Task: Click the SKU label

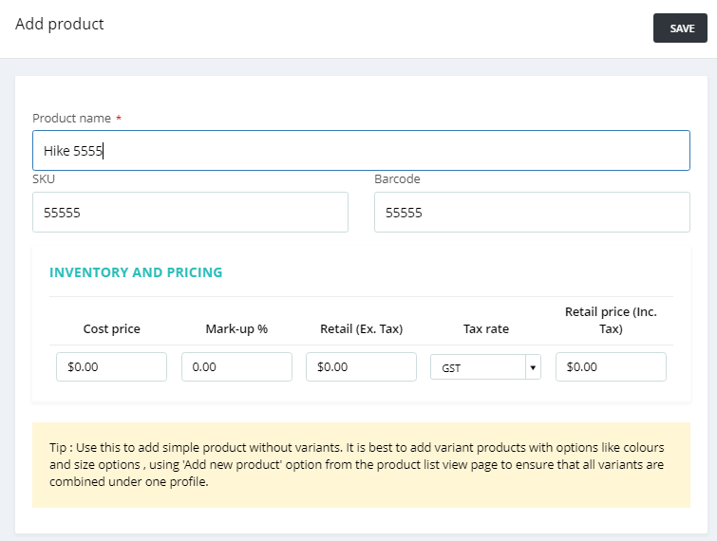Action: pyautogui.click(x=44, y=178)
